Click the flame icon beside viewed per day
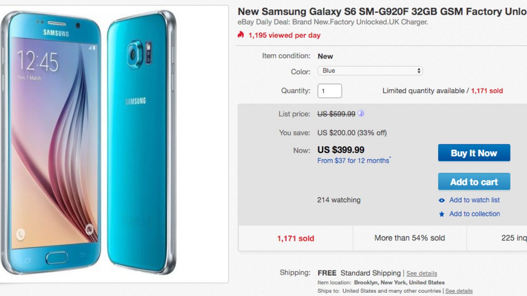527x296 pixels. (241, 35)
